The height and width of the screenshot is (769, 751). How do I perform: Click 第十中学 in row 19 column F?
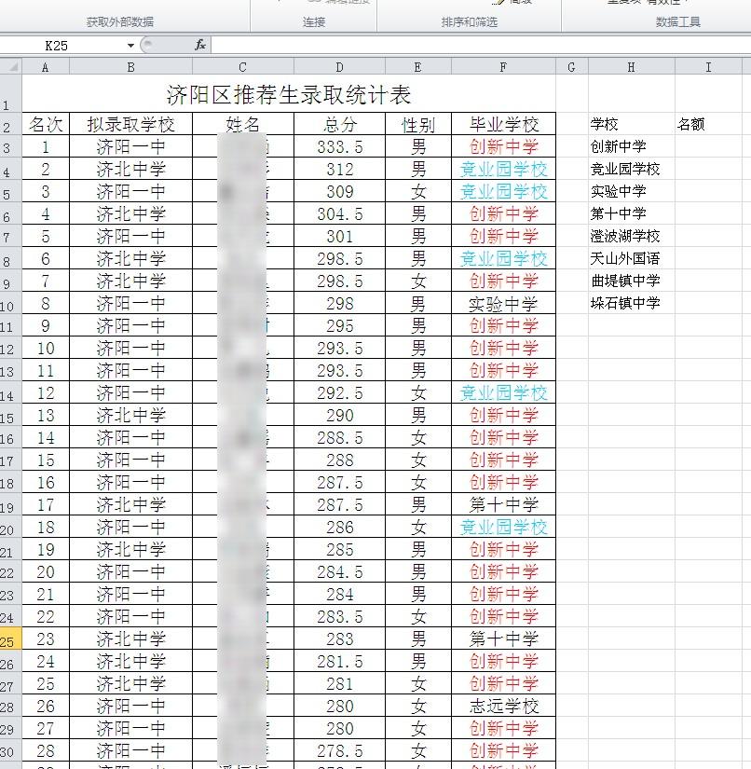click(x=503, y=504)
